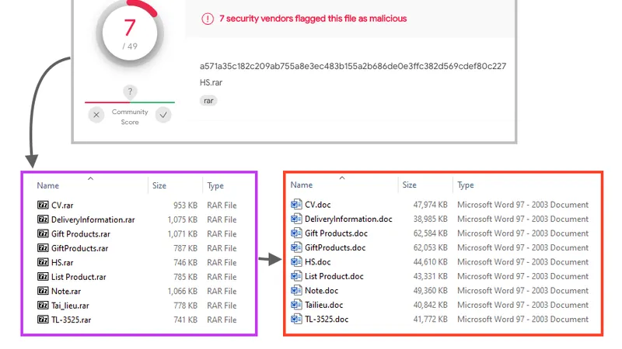Select the Note.doc file name
This screenshot has height=349, width=622.
[321, 290]
